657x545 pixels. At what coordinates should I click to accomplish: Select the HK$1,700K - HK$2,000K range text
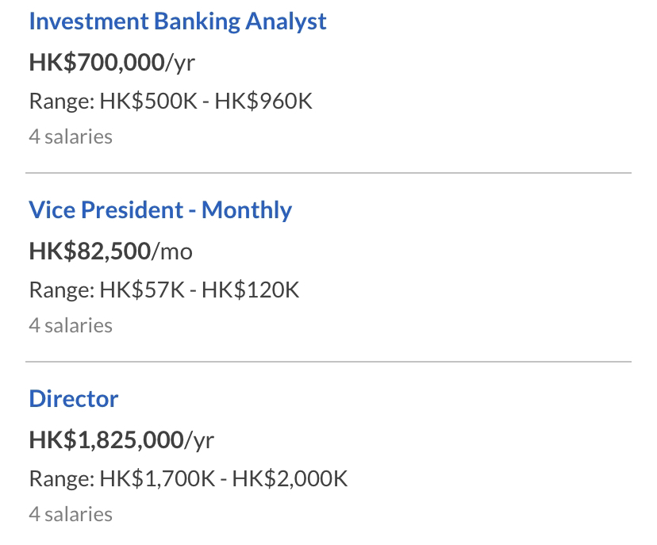coord(223,478)
